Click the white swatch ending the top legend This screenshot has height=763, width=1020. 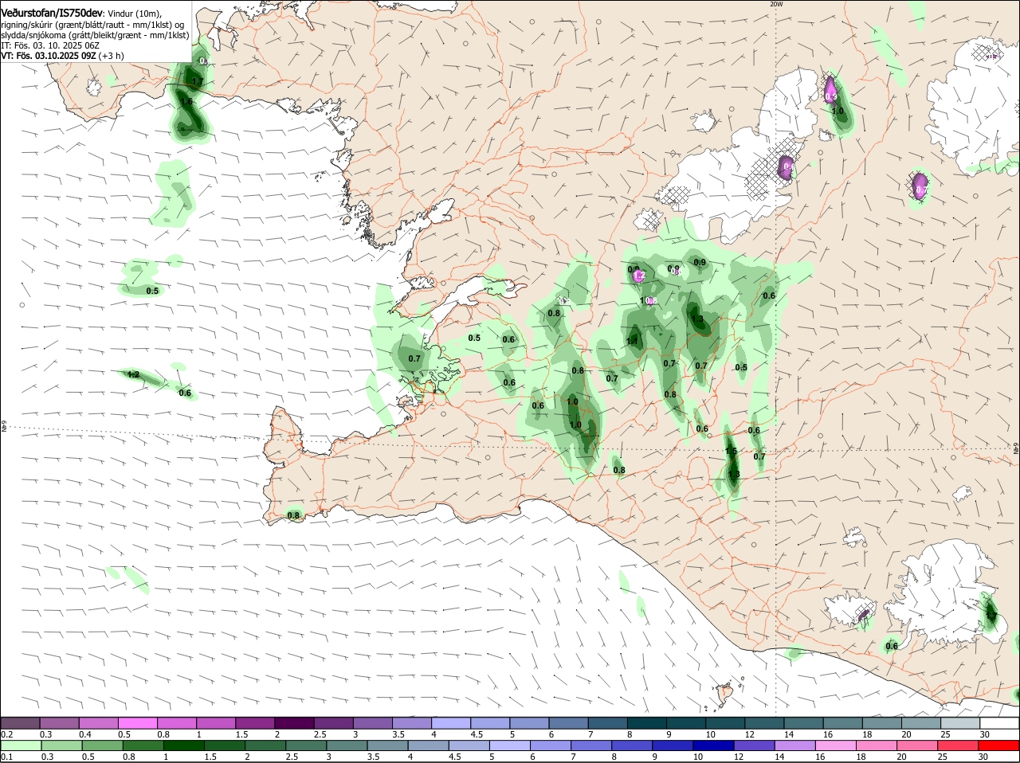[x=999, y=723]
